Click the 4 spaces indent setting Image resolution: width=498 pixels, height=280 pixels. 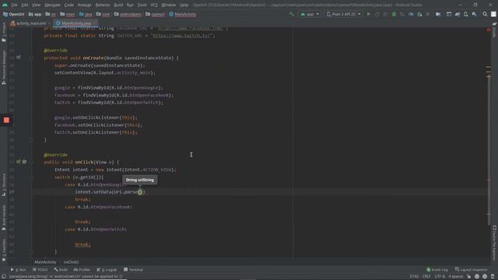[x=456, y=277]
